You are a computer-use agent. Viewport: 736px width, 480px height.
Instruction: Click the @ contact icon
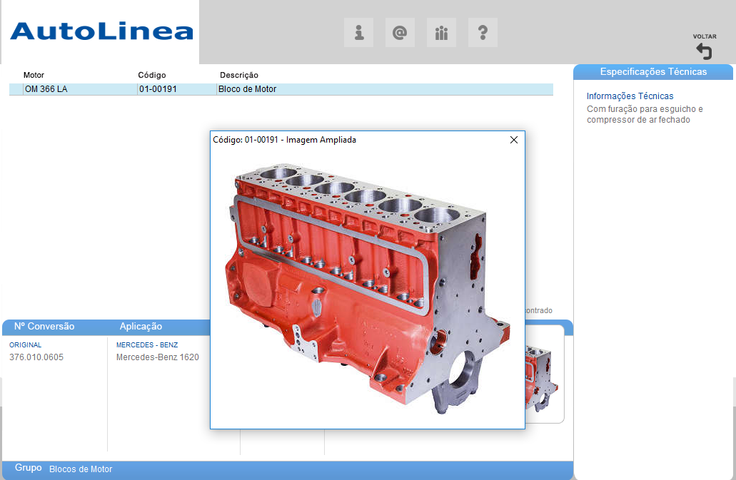point(400,33)
